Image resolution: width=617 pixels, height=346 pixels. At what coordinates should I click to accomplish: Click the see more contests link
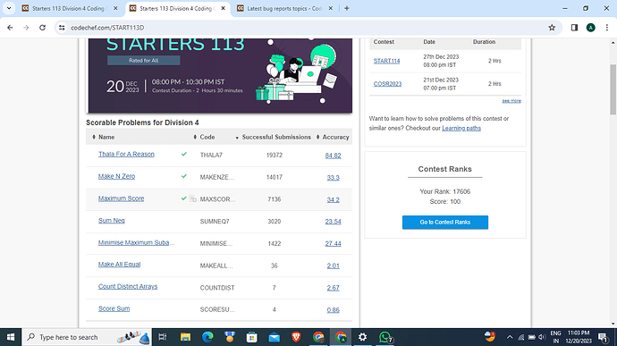click(x=511, y=101)
